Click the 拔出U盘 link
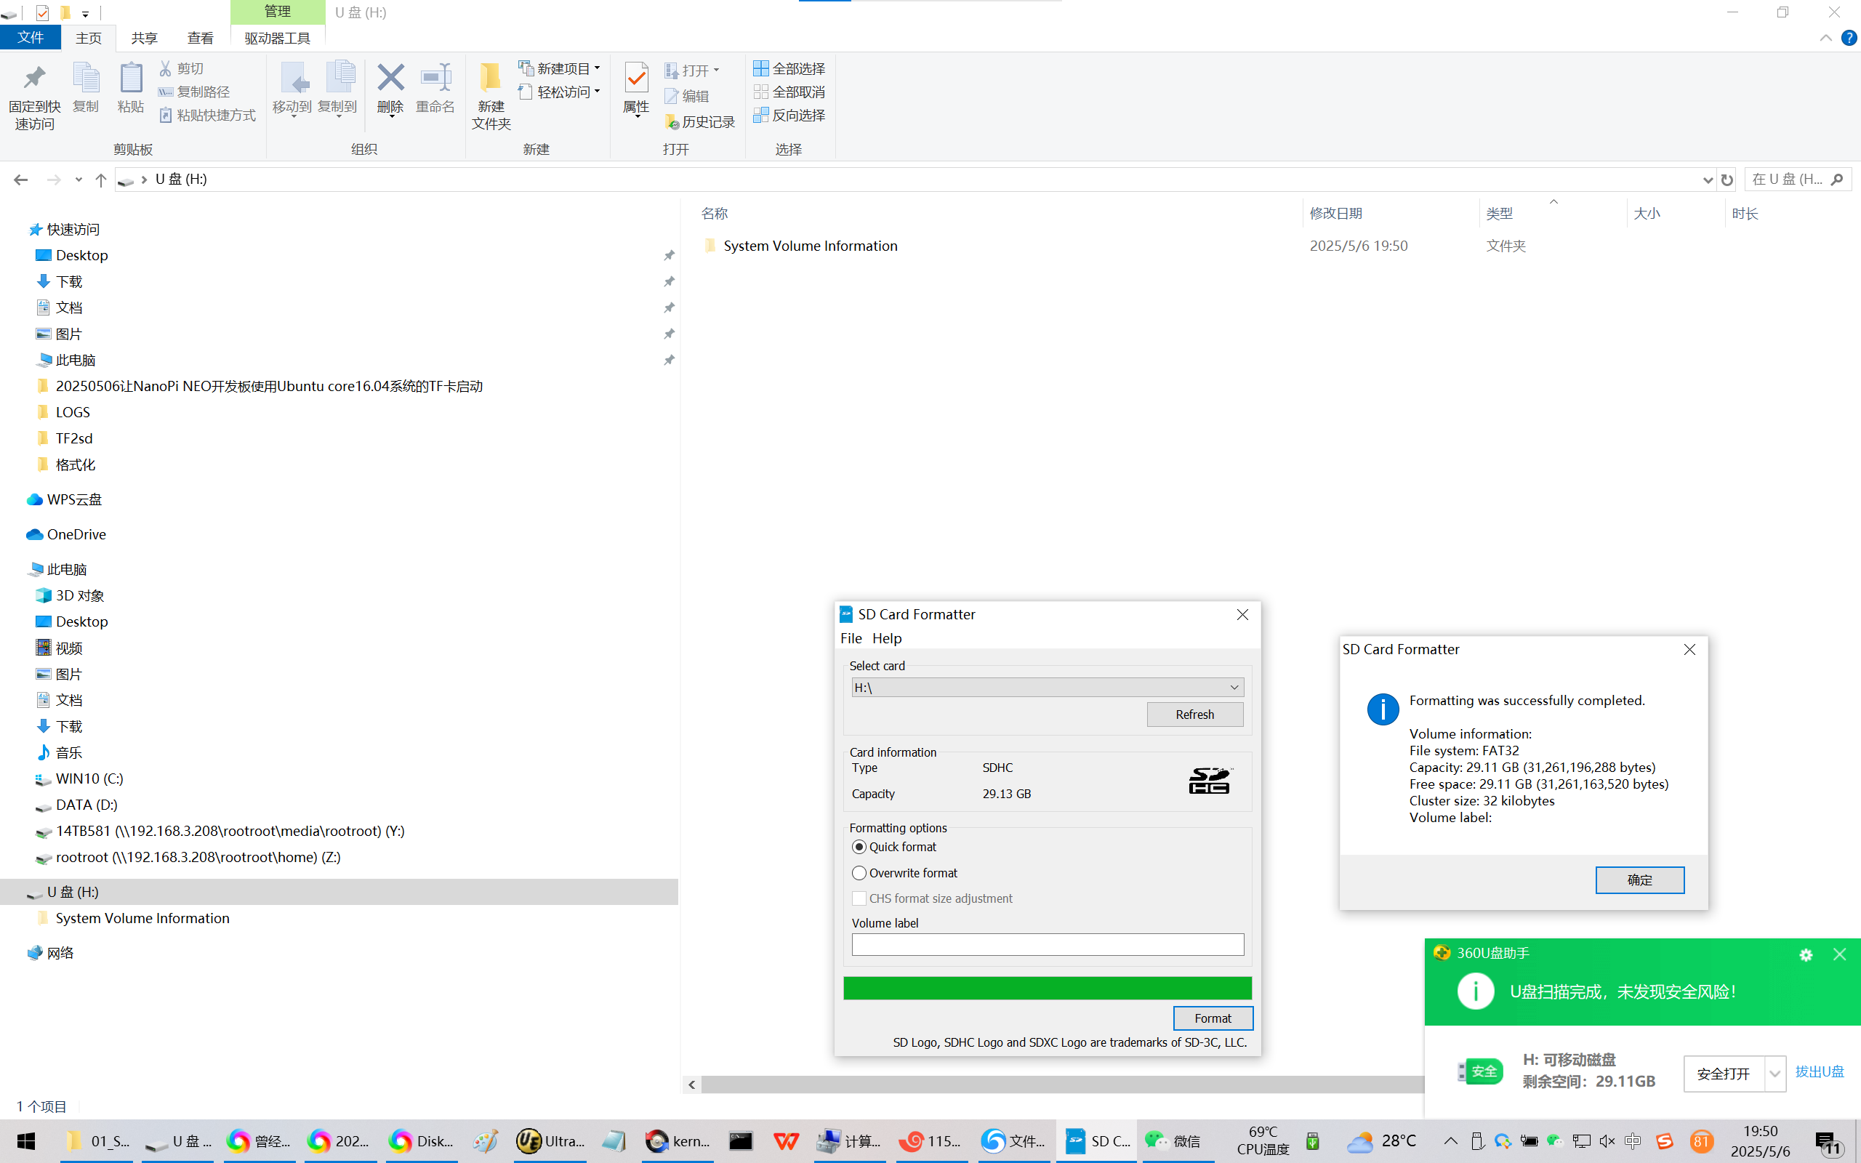This screenshot has width=1861, height=1163. point(1820,1072)
